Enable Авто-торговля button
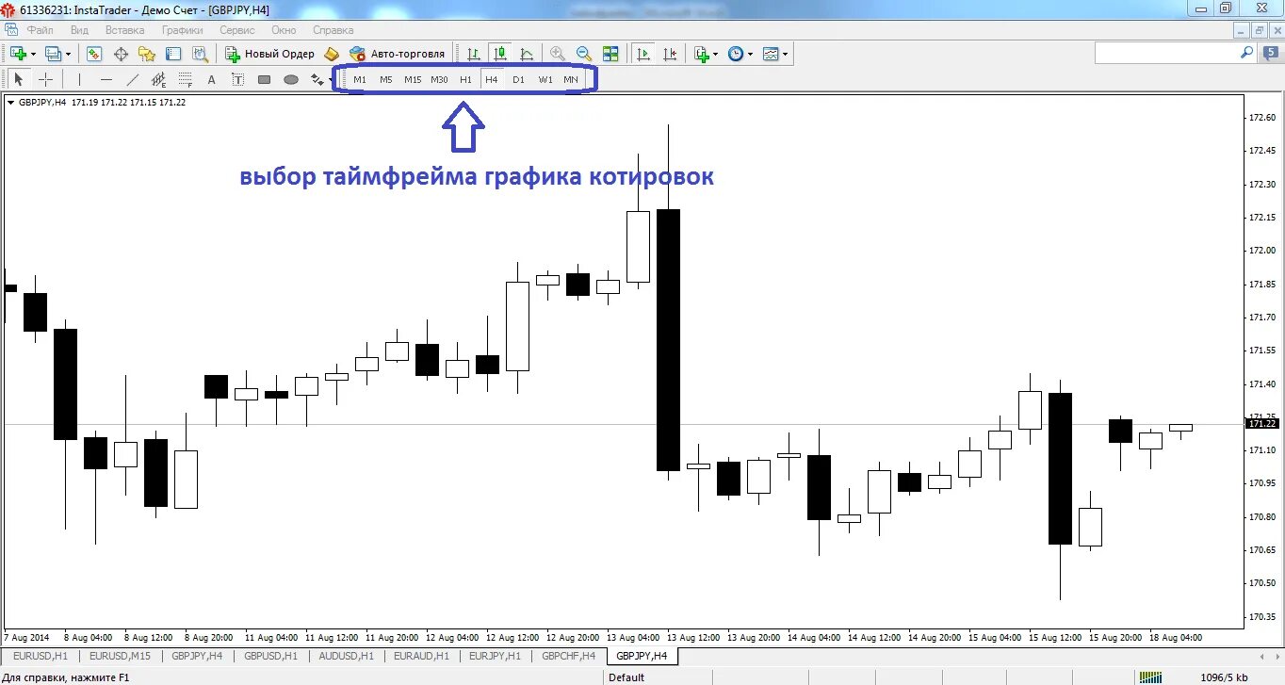Screen dimensions: 1285x685 pos(397,54)
